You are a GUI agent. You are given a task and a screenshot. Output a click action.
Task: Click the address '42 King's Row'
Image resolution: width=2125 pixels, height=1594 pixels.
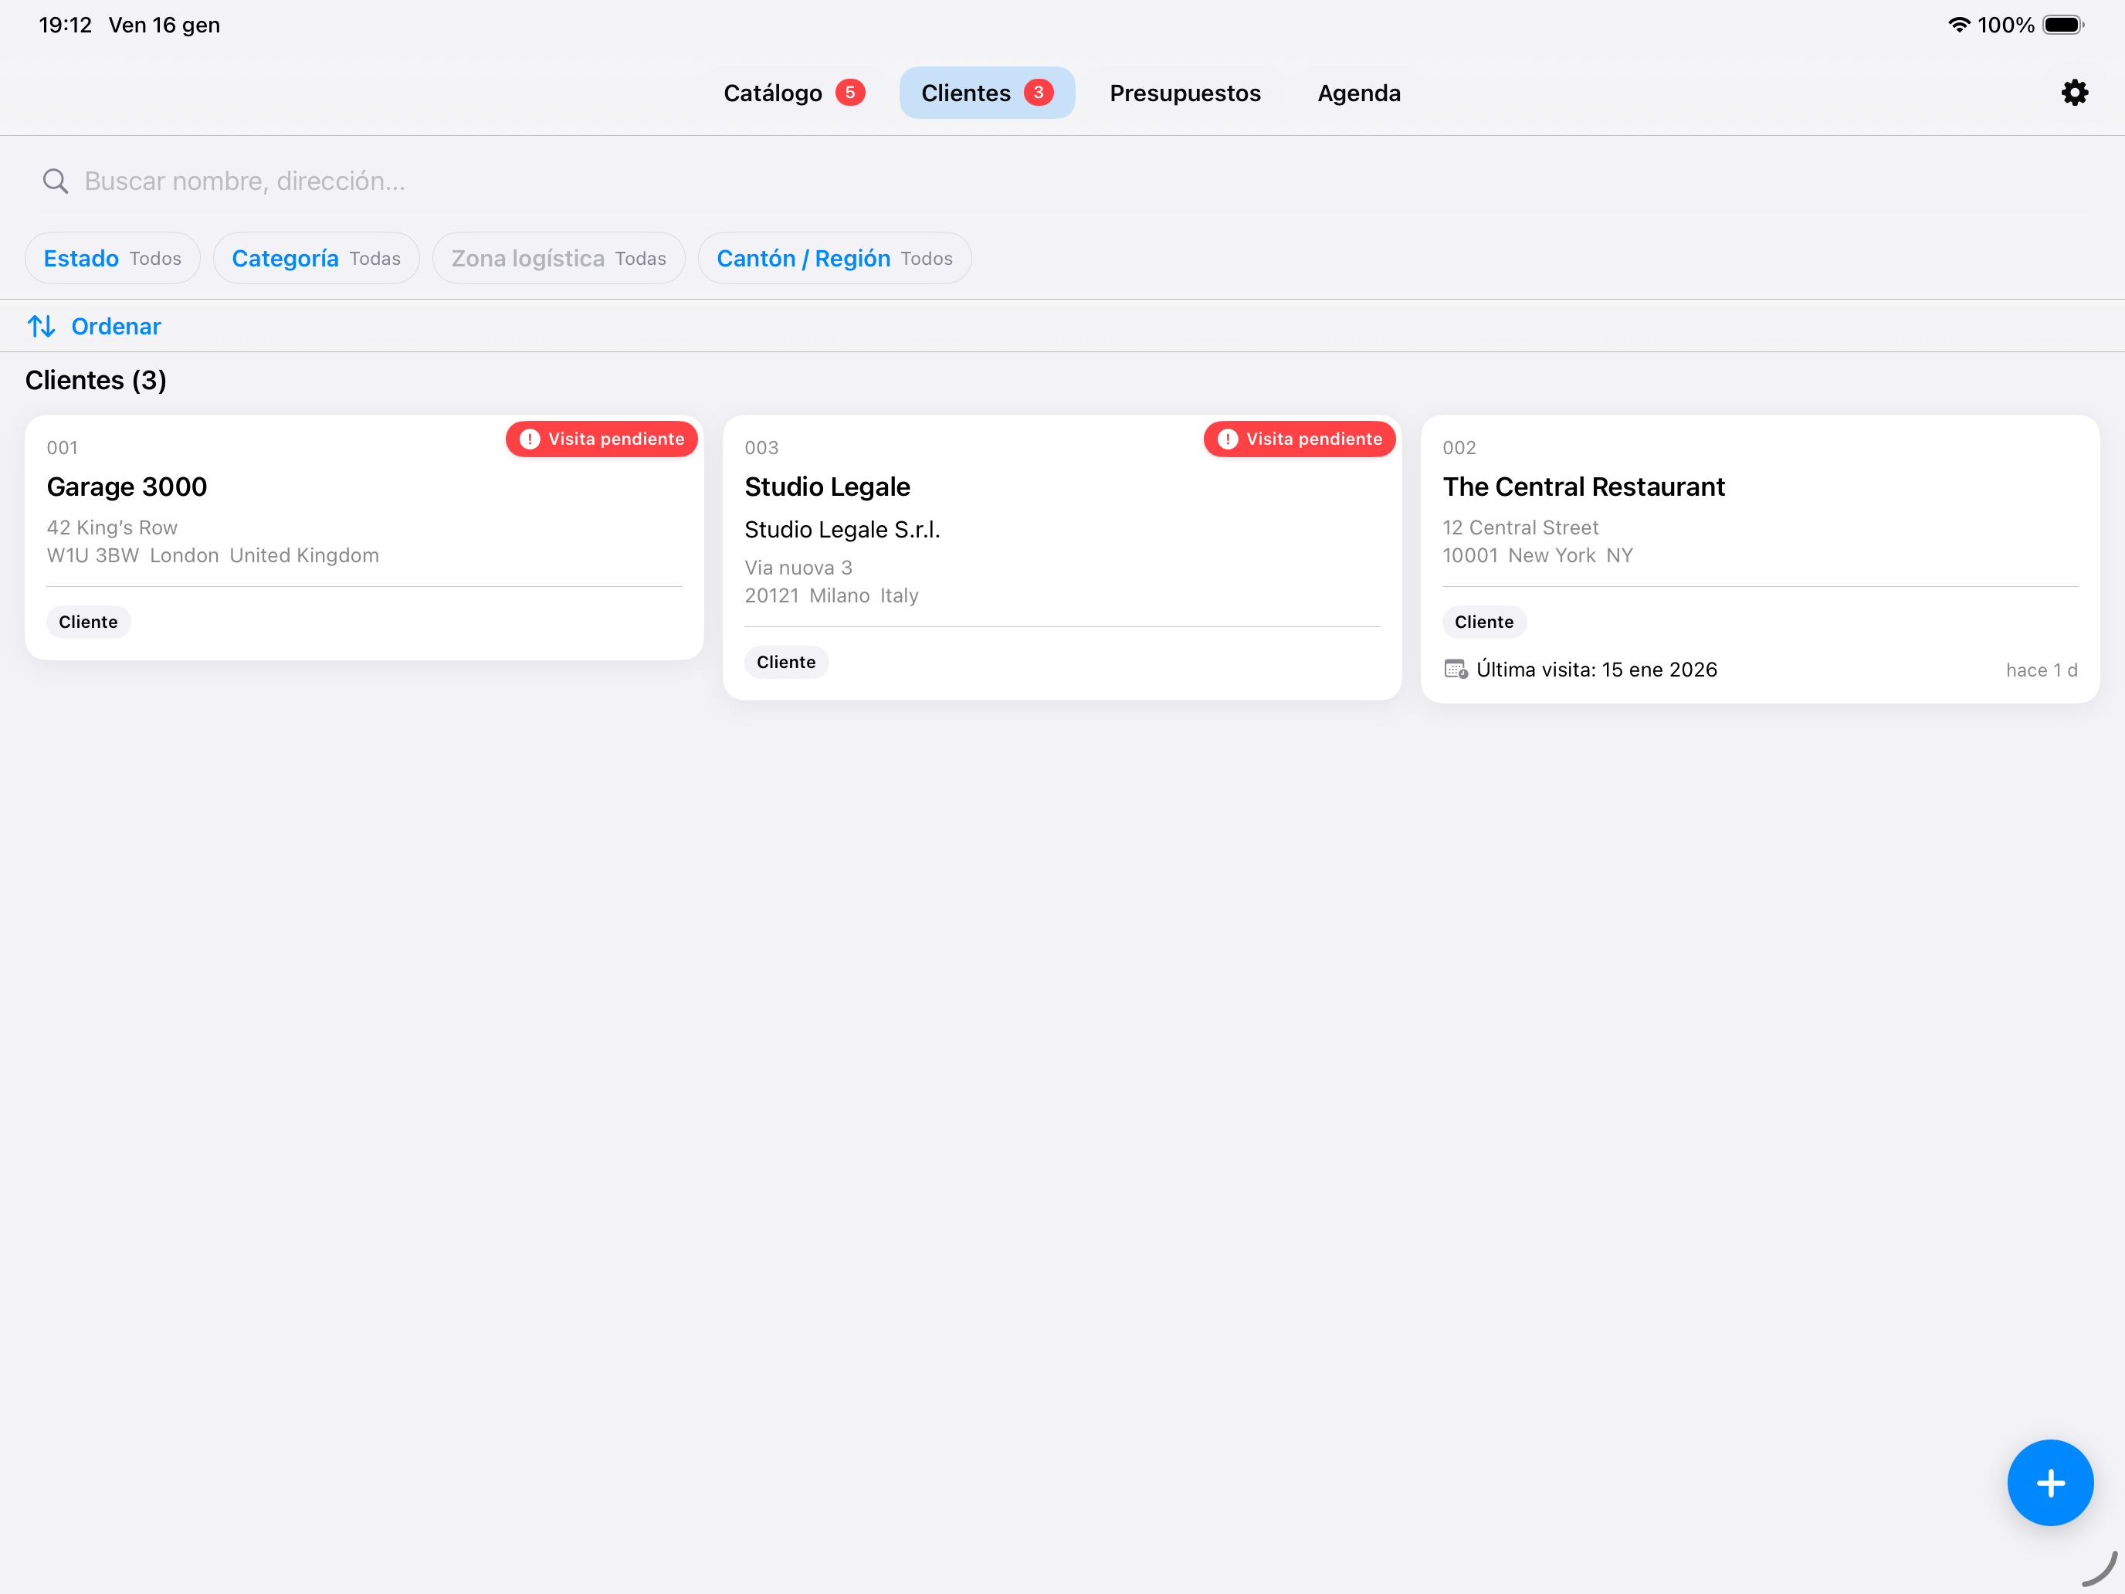113,527
